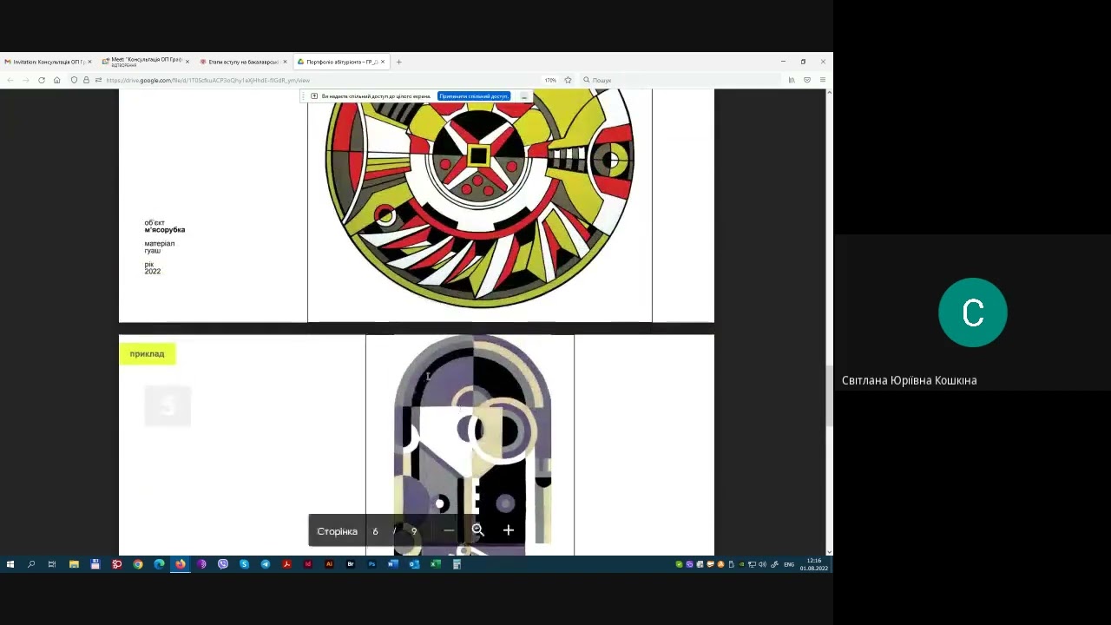Zoom out using the minus button
1111x625 pixels.
tap(449, 530)
